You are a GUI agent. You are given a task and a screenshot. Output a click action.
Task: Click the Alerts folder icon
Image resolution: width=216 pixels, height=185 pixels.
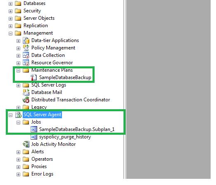click(x=26, y=152)
